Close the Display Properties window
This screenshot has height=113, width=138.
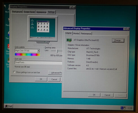[x=74, y=8]
